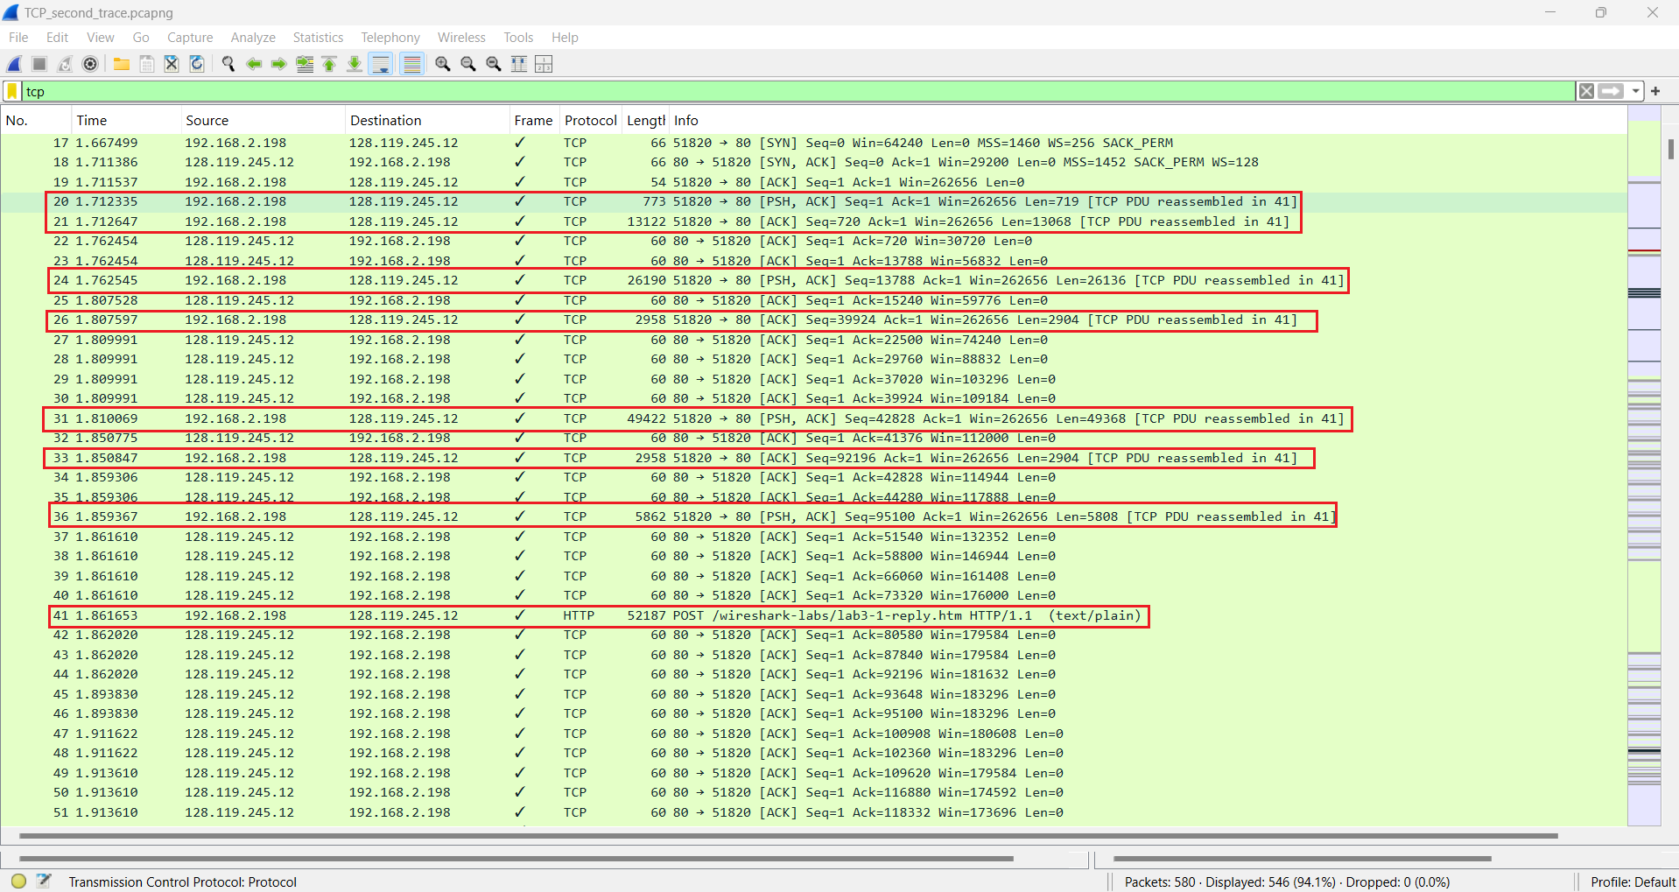Click the tcp display filter field
The image size is (1679, 892).
797,91
